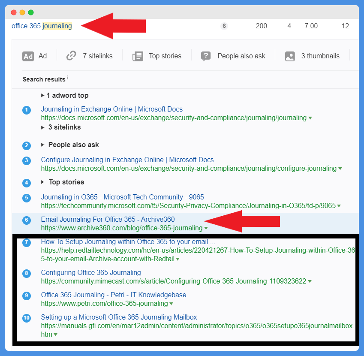364x356 pixels.
Task: Click the 7 sitelinks feature label
Action: point(98,56)
